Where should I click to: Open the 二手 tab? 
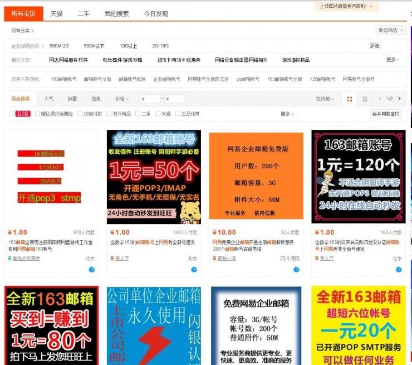(x=84, y=14)
